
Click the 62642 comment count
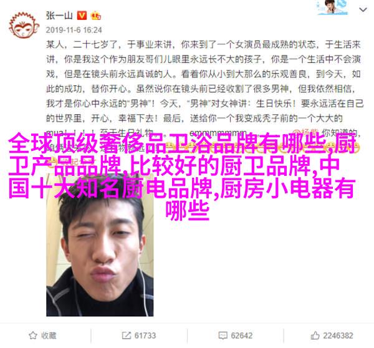pos(241,336)
